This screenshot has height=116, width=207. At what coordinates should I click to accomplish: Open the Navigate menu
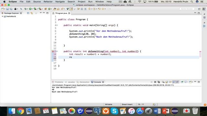60,2
